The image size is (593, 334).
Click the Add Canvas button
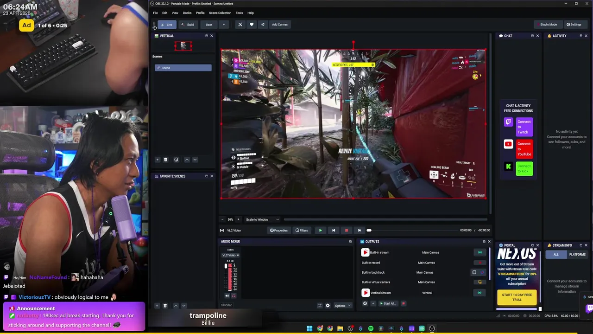tap(280, 25)
